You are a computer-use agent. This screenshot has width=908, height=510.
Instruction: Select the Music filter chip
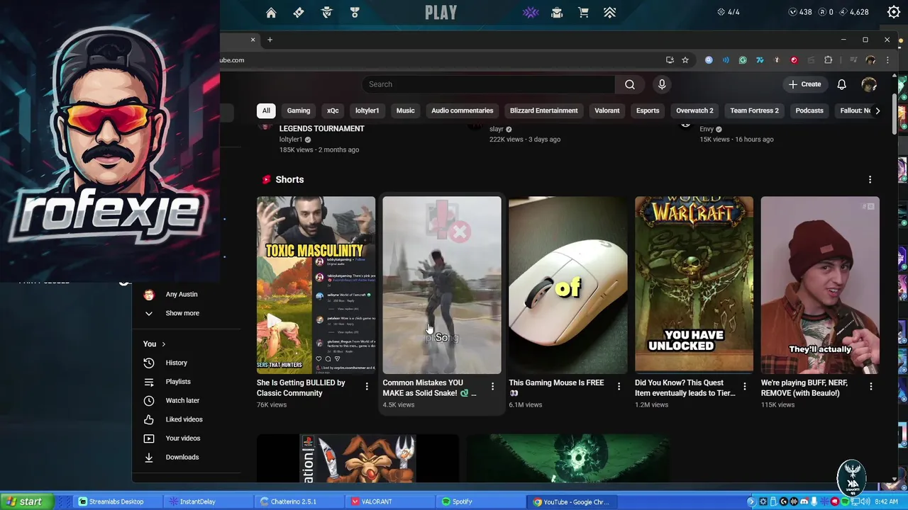[405, 110]
